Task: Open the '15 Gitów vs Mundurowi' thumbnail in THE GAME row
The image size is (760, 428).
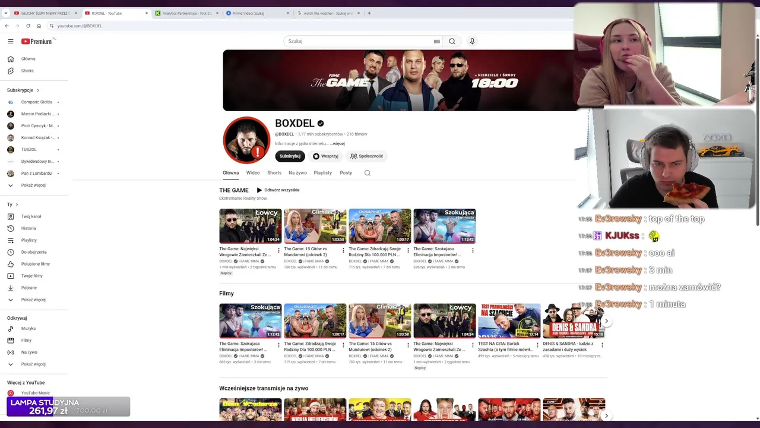Action: pos(315,226)
